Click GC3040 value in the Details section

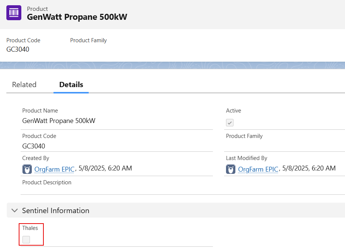tap(34, 146)
